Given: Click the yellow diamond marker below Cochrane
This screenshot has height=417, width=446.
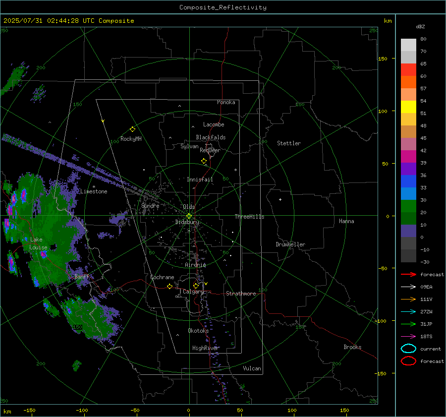Looking at the screenshot, I should point(170,287).
